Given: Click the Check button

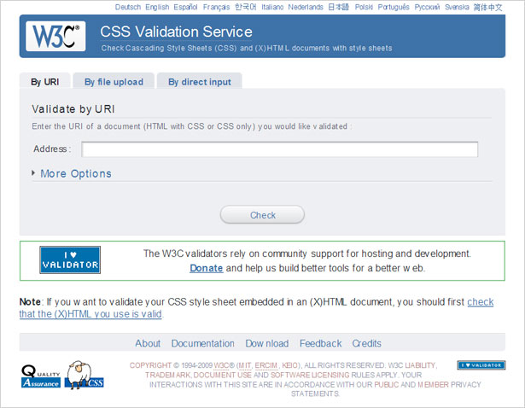Looking at the screenshot, I should coord(263,214).
